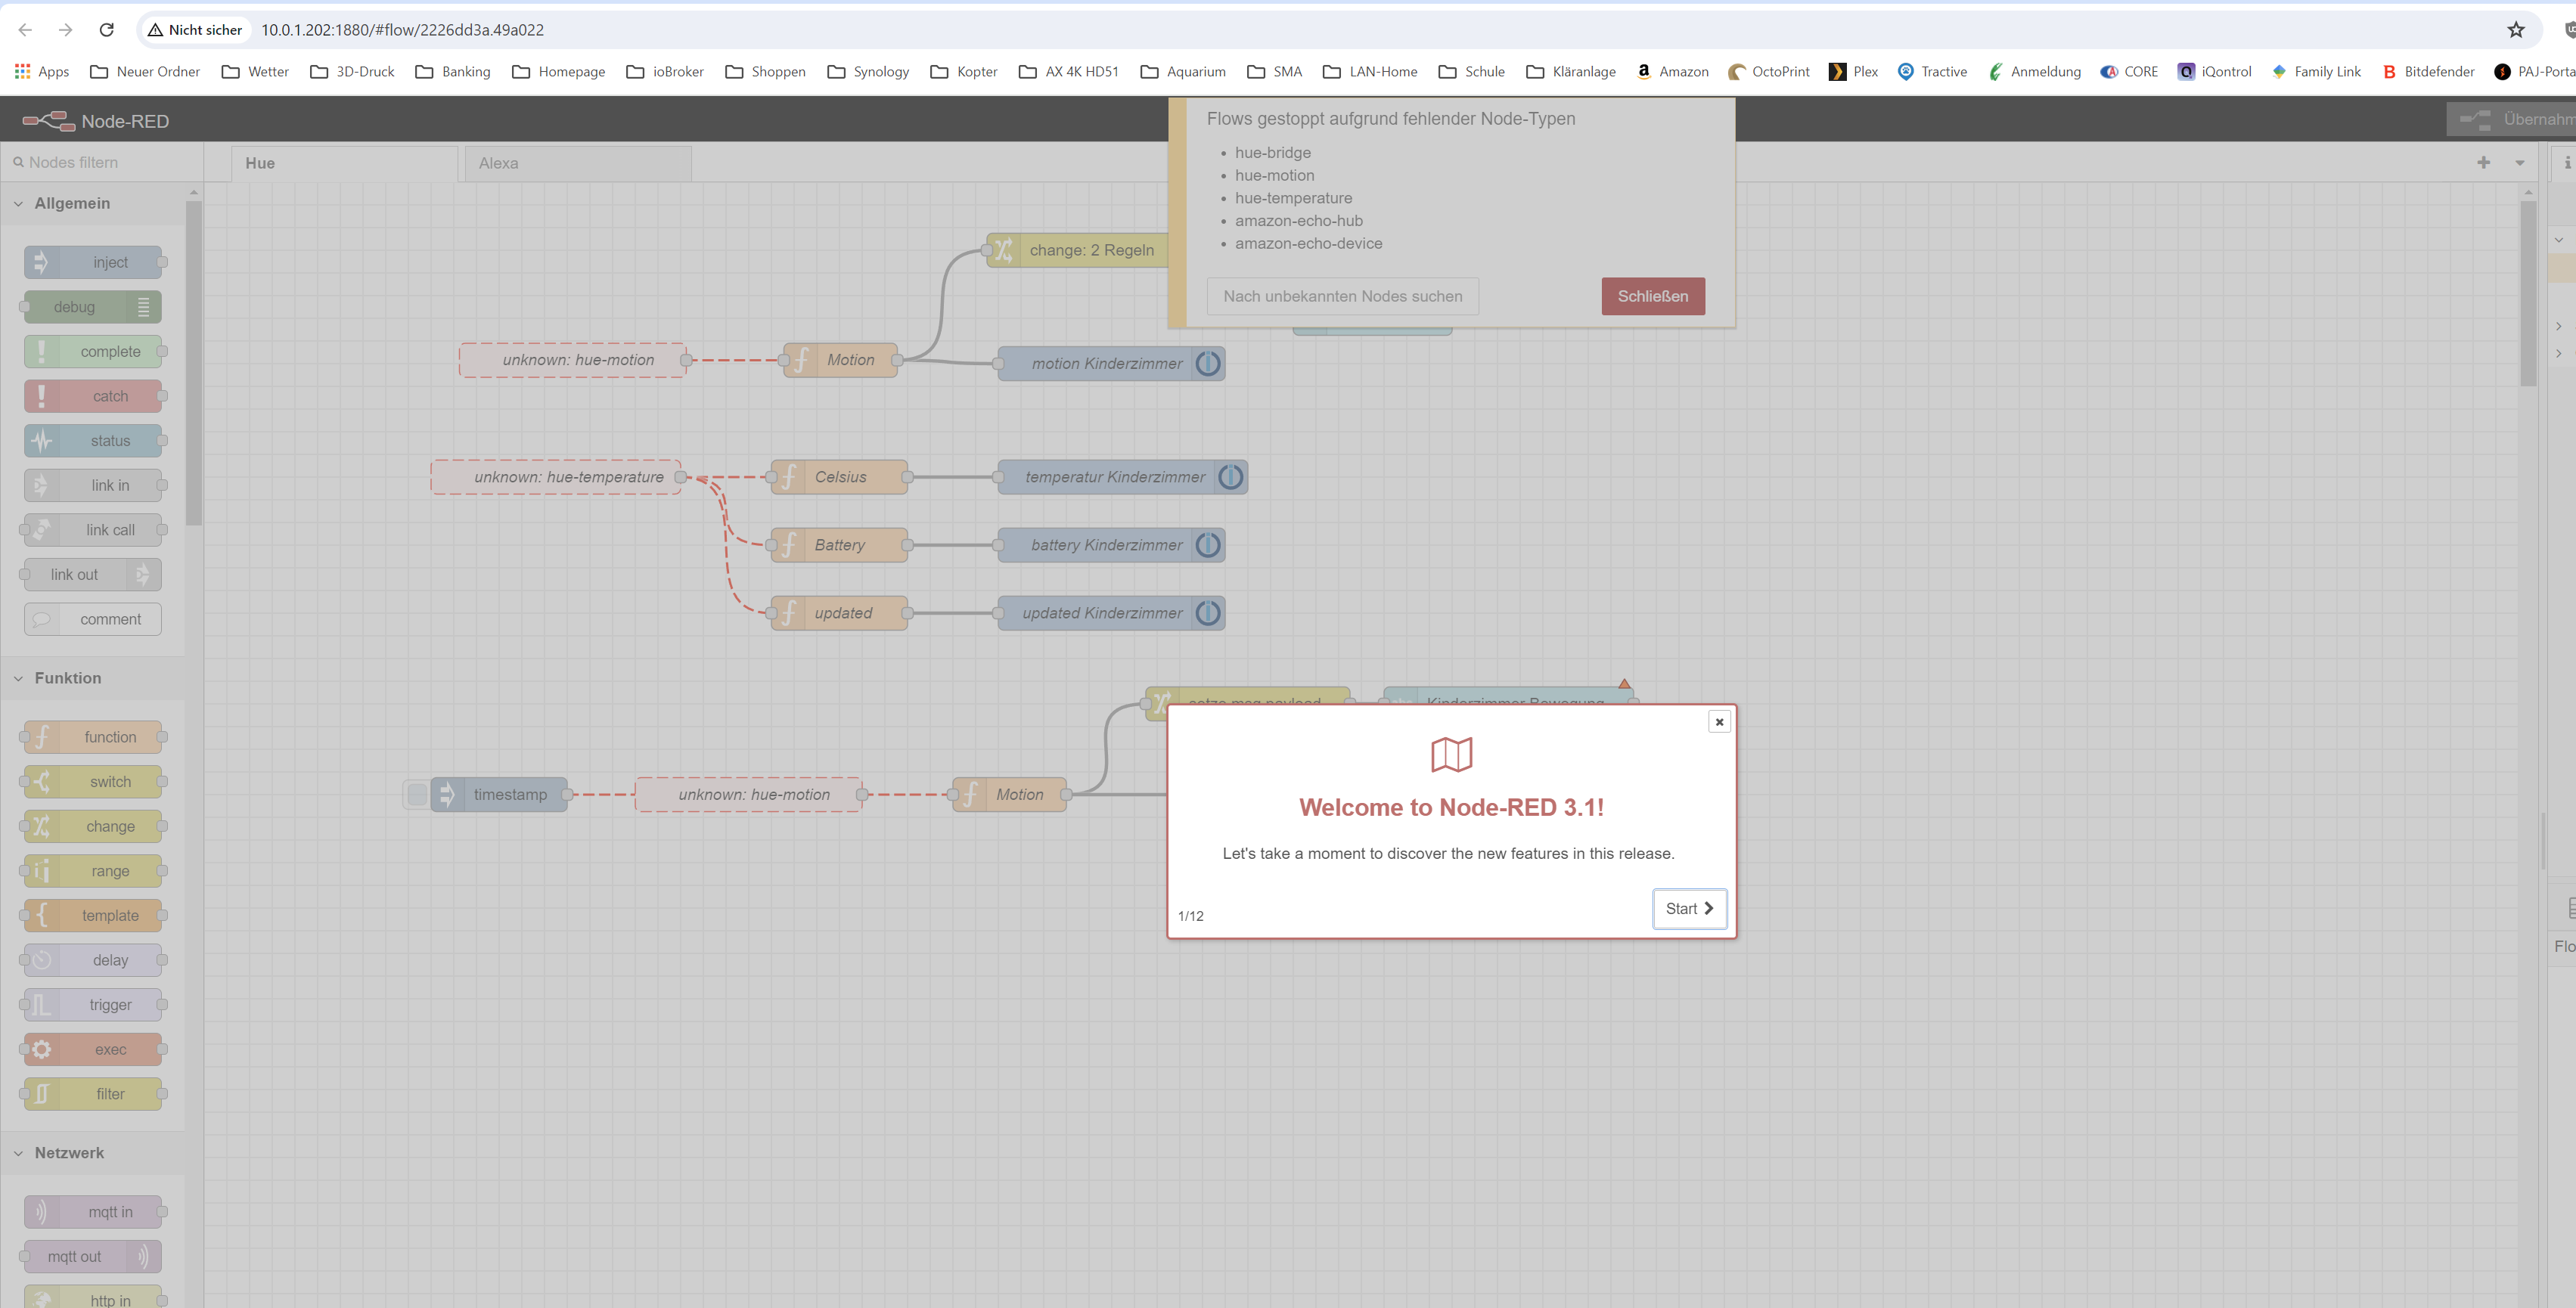Switch to the Hue flow tab
This screenshot has width=2576, height=1308.
344,163
